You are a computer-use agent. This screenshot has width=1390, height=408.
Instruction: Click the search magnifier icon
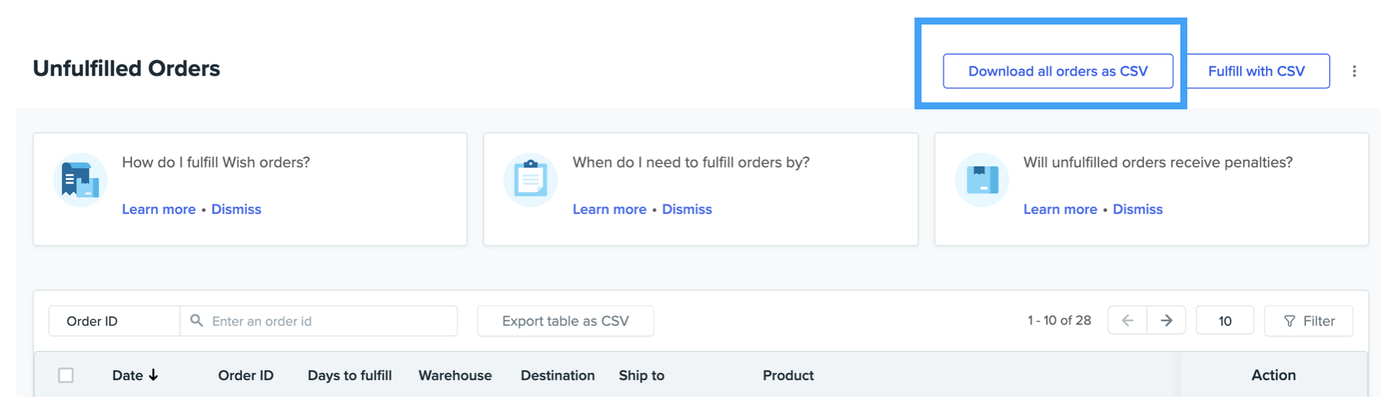click(x=197, y=320)
